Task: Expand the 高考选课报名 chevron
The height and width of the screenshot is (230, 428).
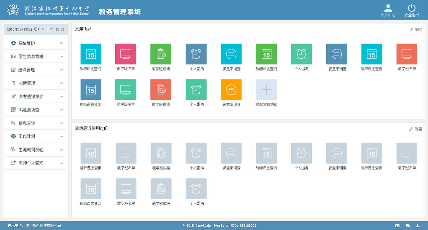Action: pos(62,96)
